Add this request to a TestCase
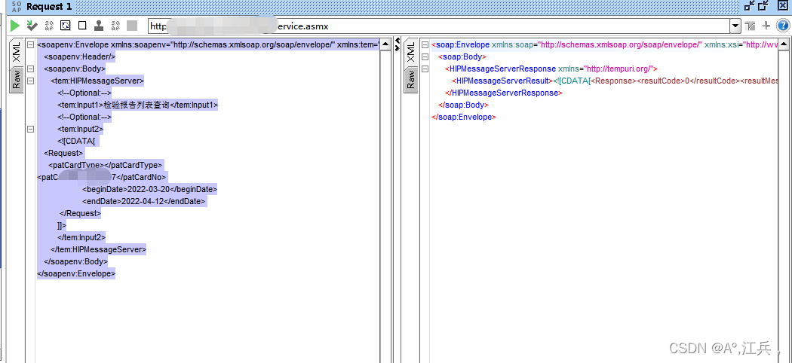Viewport: 792px width, 363px height. click(32, 25)
